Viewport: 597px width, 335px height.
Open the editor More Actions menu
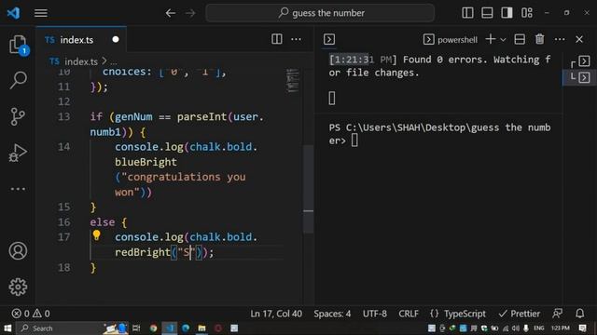pos(296,39)
